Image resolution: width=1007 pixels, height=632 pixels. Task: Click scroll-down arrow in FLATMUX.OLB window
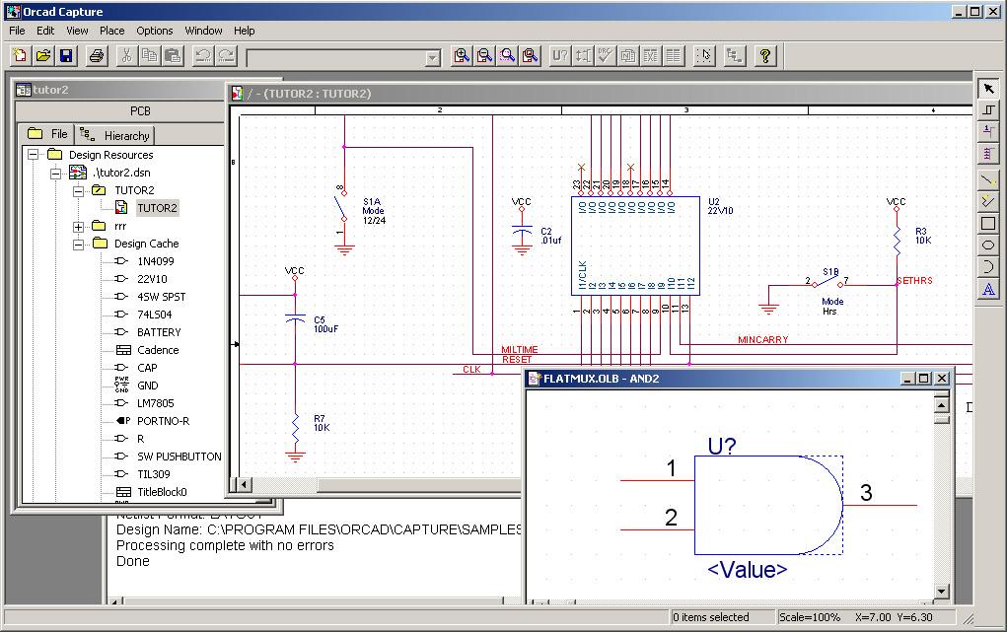pyautogui.click(x=942, y=592)
